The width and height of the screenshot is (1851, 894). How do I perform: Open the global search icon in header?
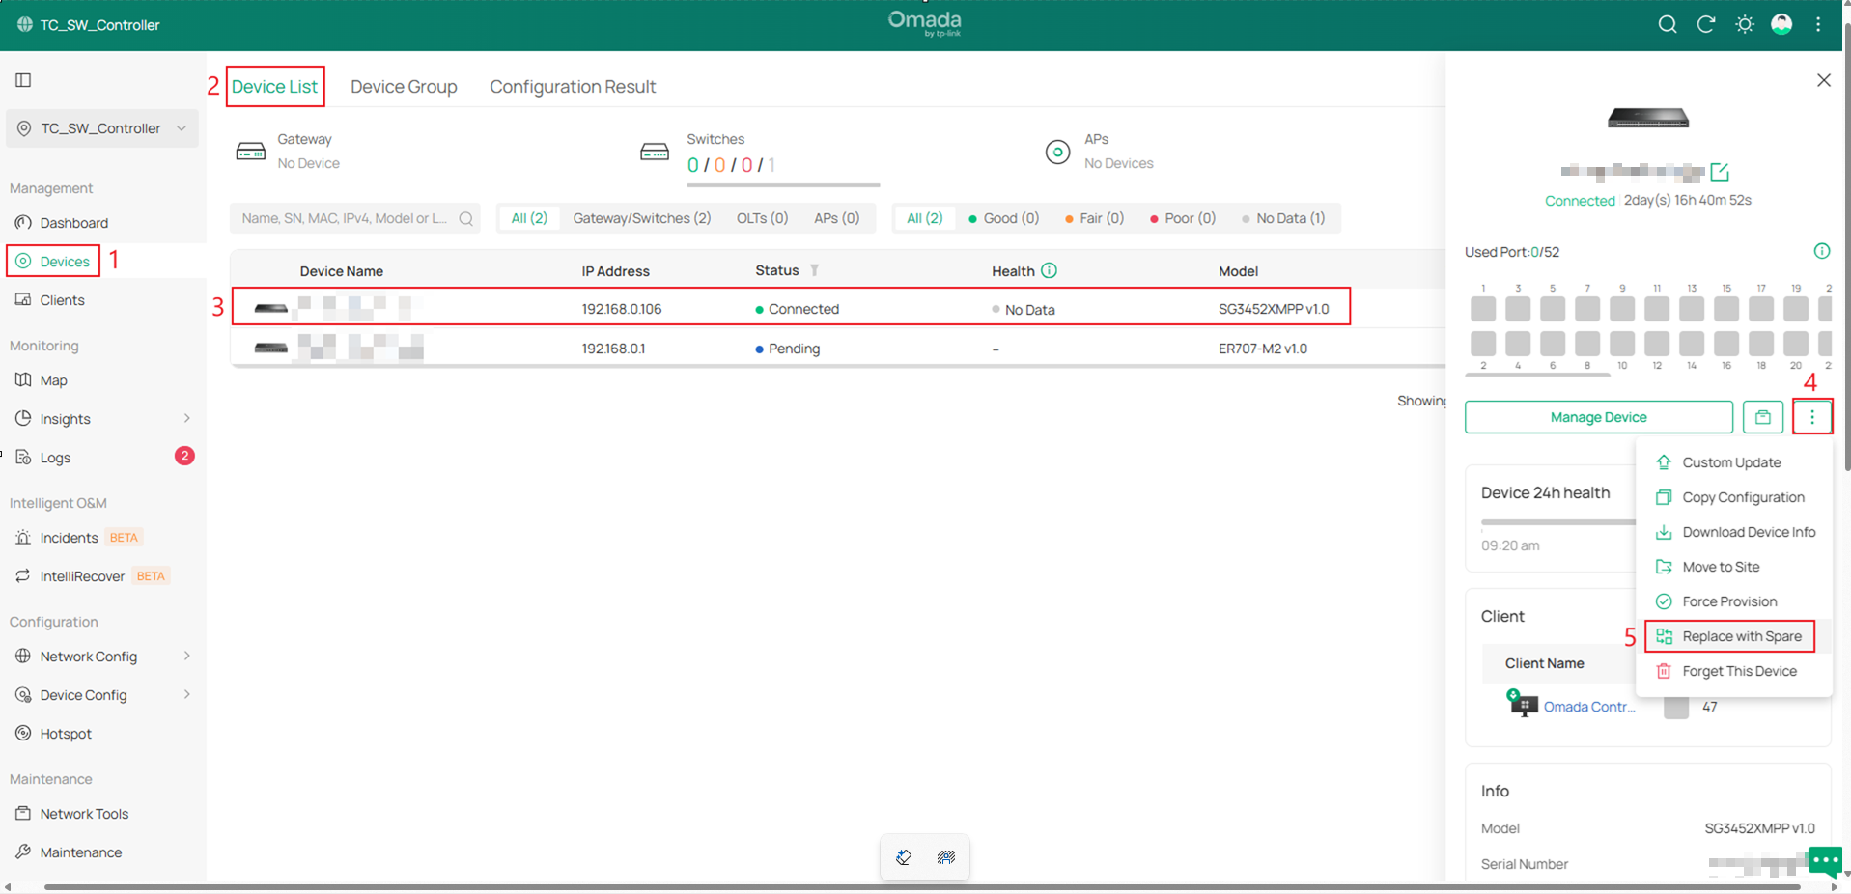pyautogui.click(x=1667, y=25)
